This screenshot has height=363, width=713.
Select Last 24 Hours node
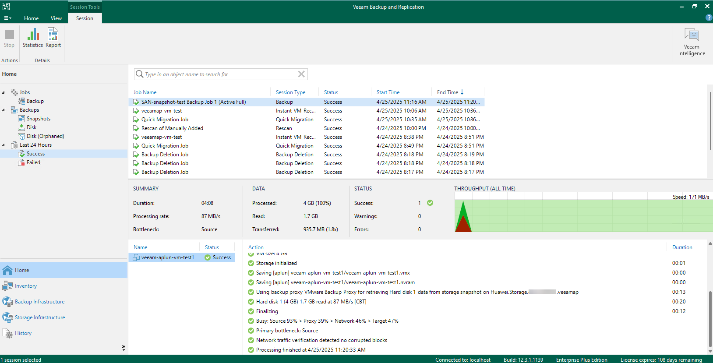35,145
